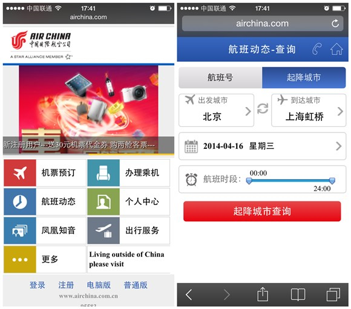The image size is (351, 309).
Task: Expand the arrival city 上海虹桥 selector
Action: point(309,110)
